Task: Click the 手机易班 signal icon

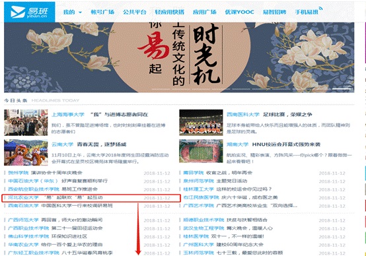Action: pyautogui.click(x=320, y=9)
